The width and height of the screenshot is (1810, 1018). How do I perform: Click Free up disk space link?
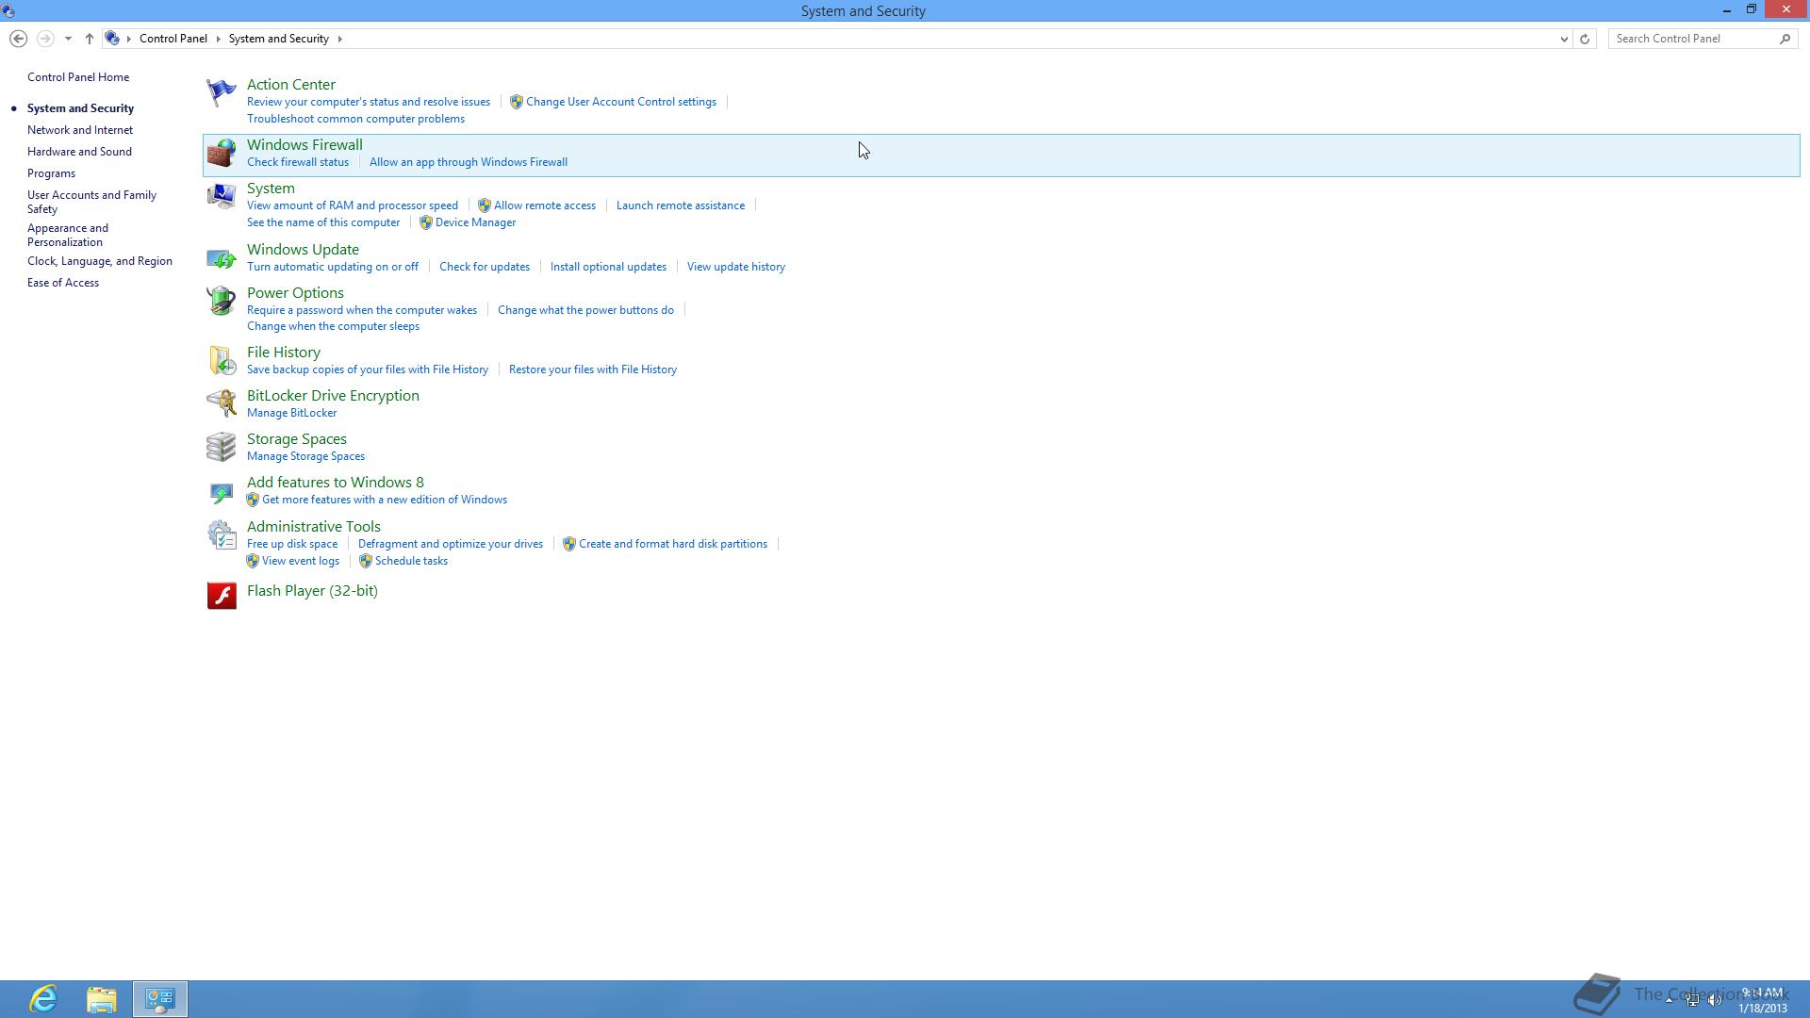click(292, 544)
